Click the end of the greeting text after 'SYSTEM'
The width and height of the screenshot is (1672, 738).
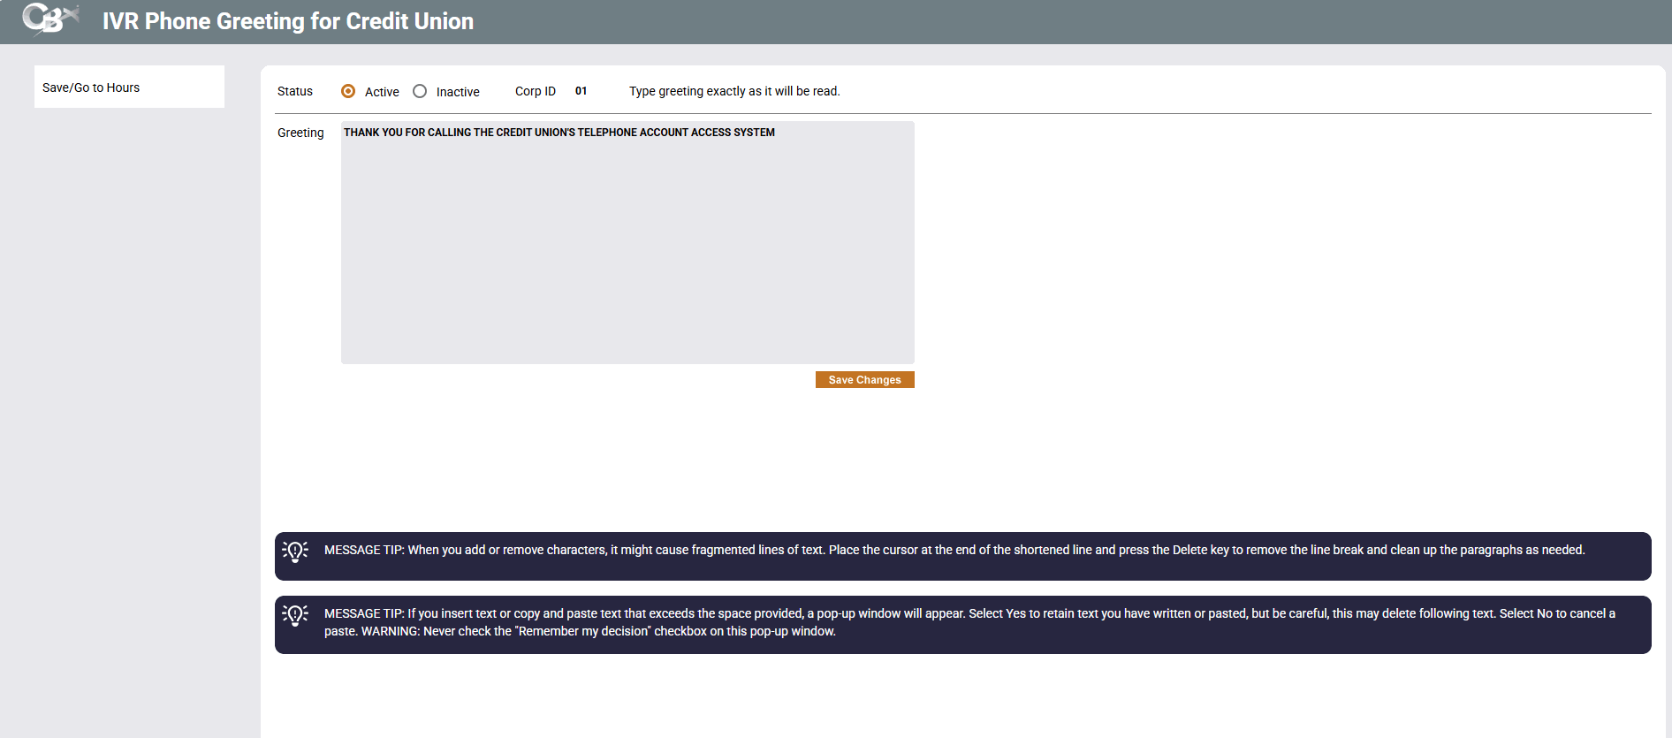point(777,133)
